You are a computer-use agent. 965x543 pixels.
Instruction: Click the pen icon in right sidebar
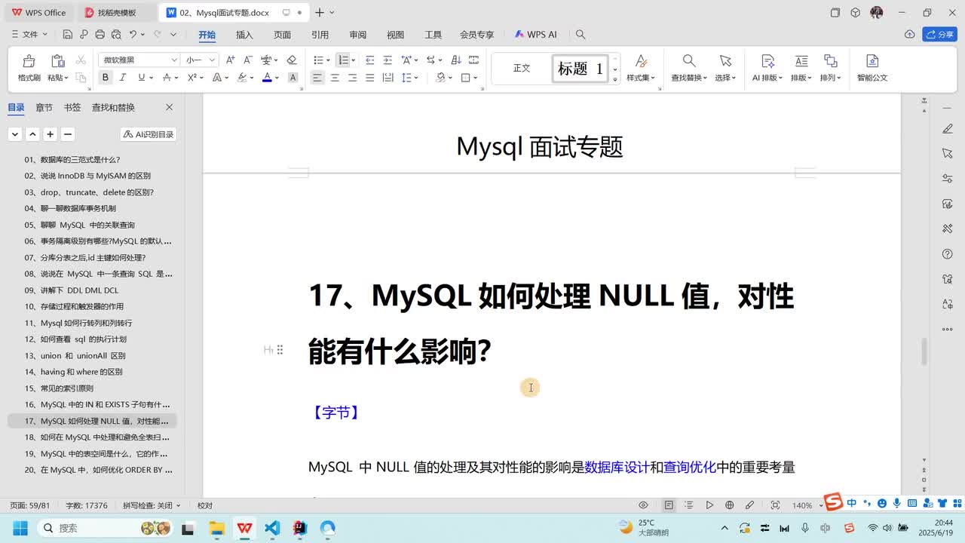tap(948, 129)
